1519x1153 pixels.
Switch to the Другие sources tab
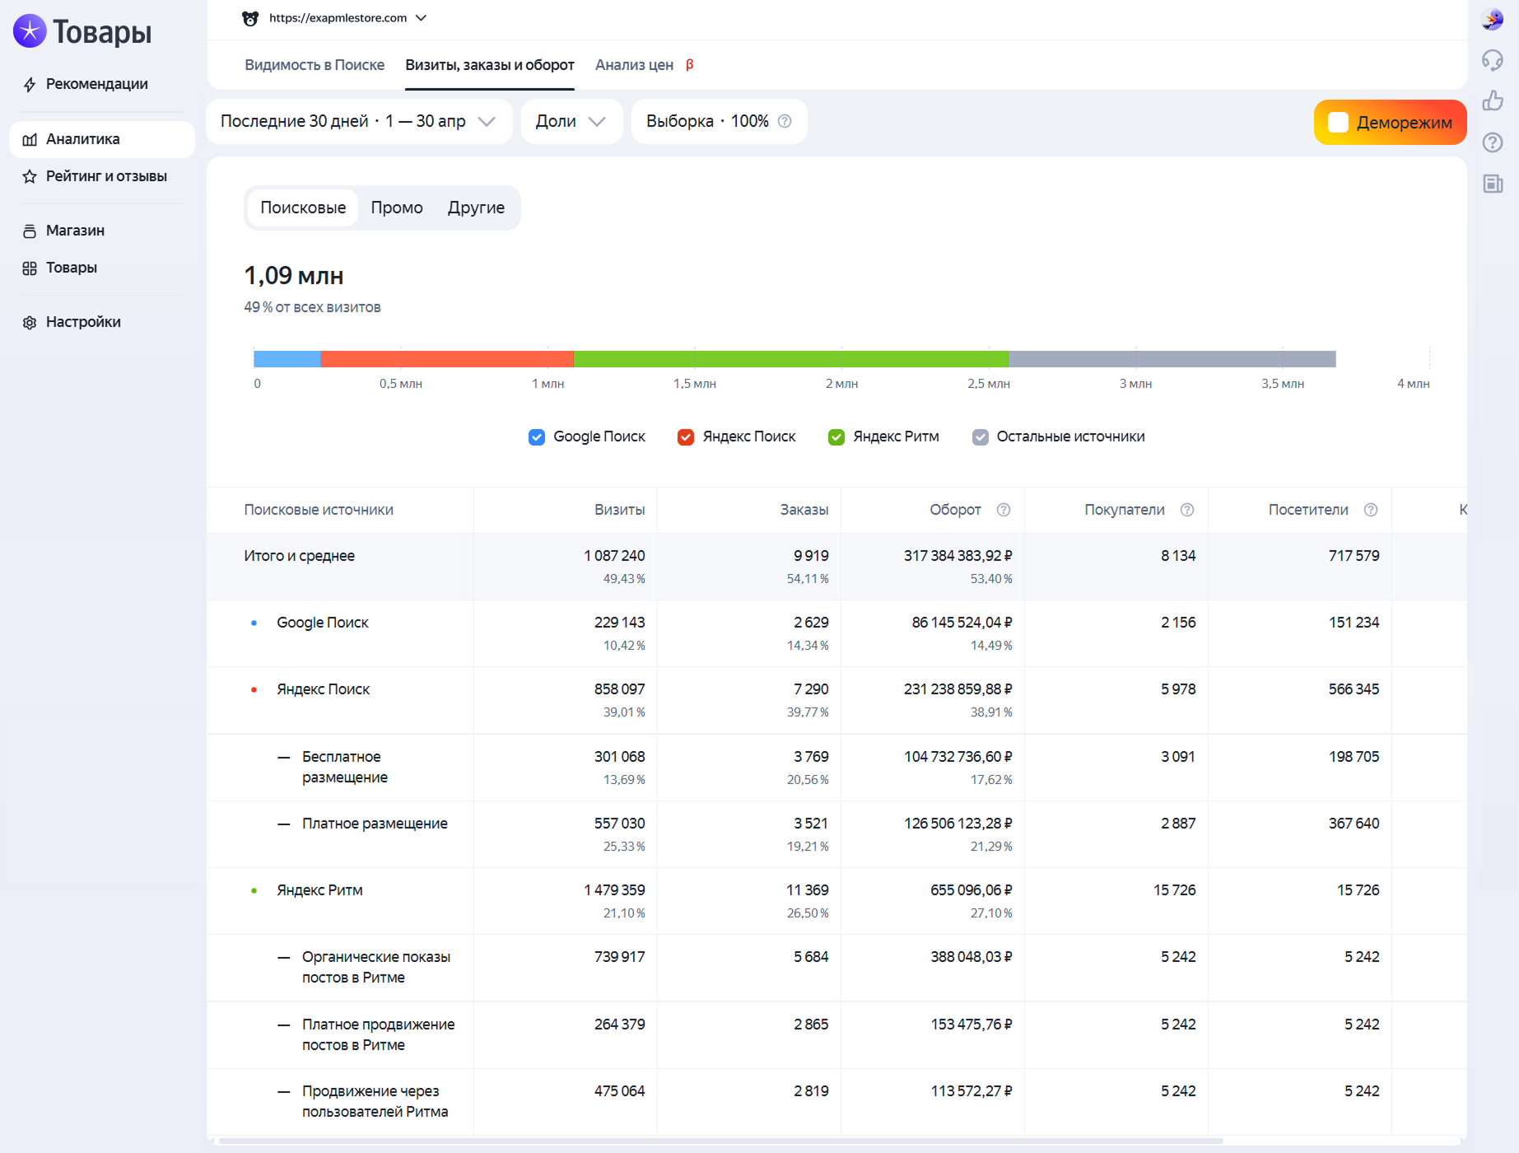tap(476, 208)
